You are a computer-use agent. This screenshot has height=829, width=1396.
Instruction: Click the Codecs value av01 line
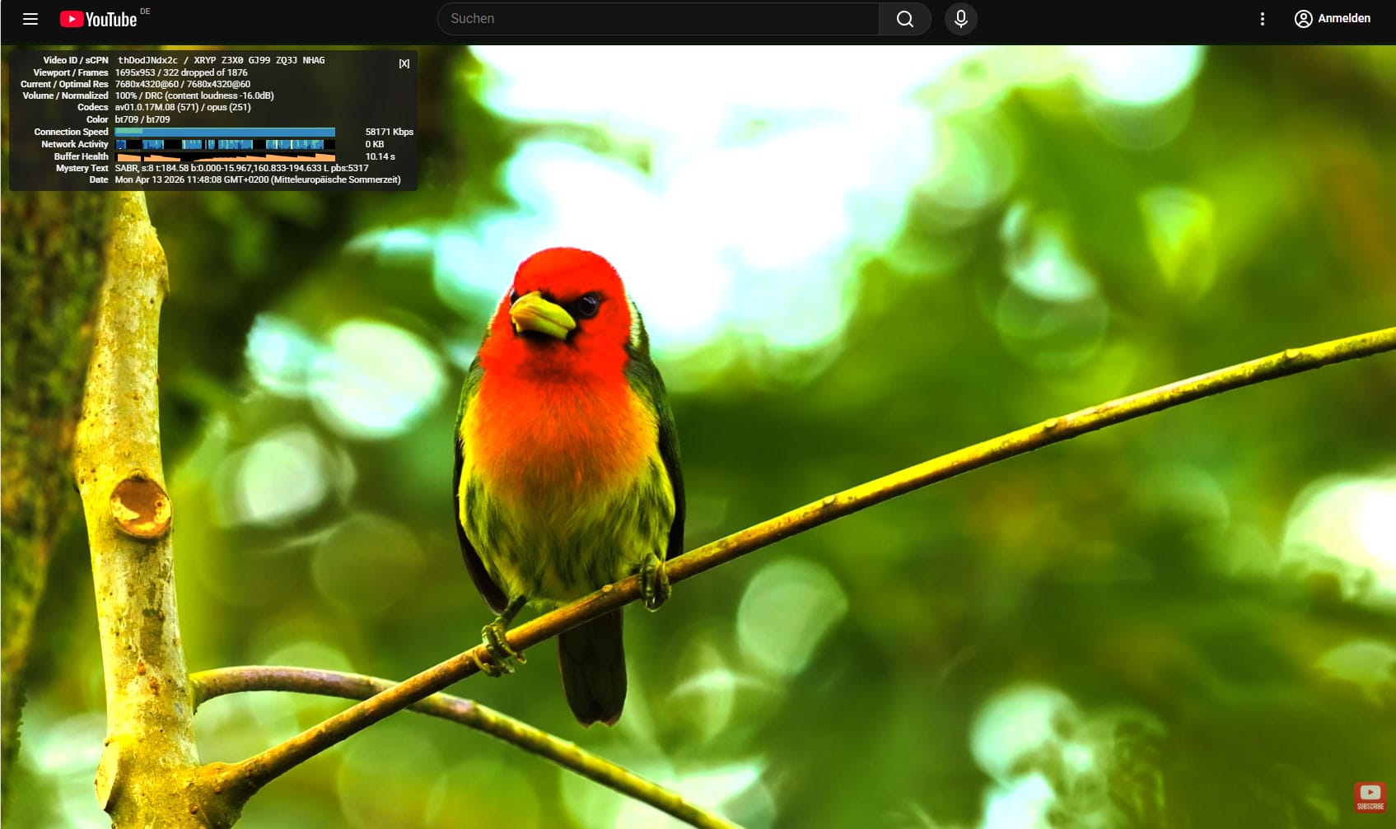pyautogui.click(x=182, y=107)
